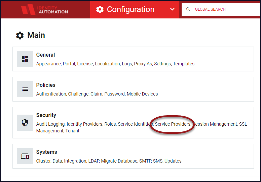Open Cluster under Systems
This screenshot has height=182, width=261.
coord(43,161)
